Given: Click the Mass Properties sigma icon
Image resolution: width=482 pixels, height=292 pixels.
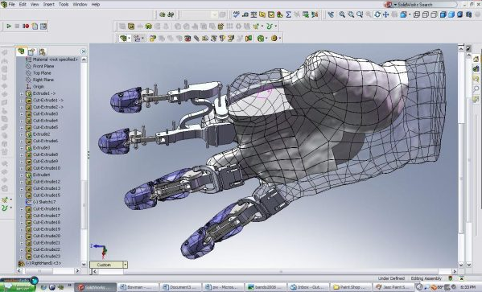Looking at the screenshot, I should 288,14.
